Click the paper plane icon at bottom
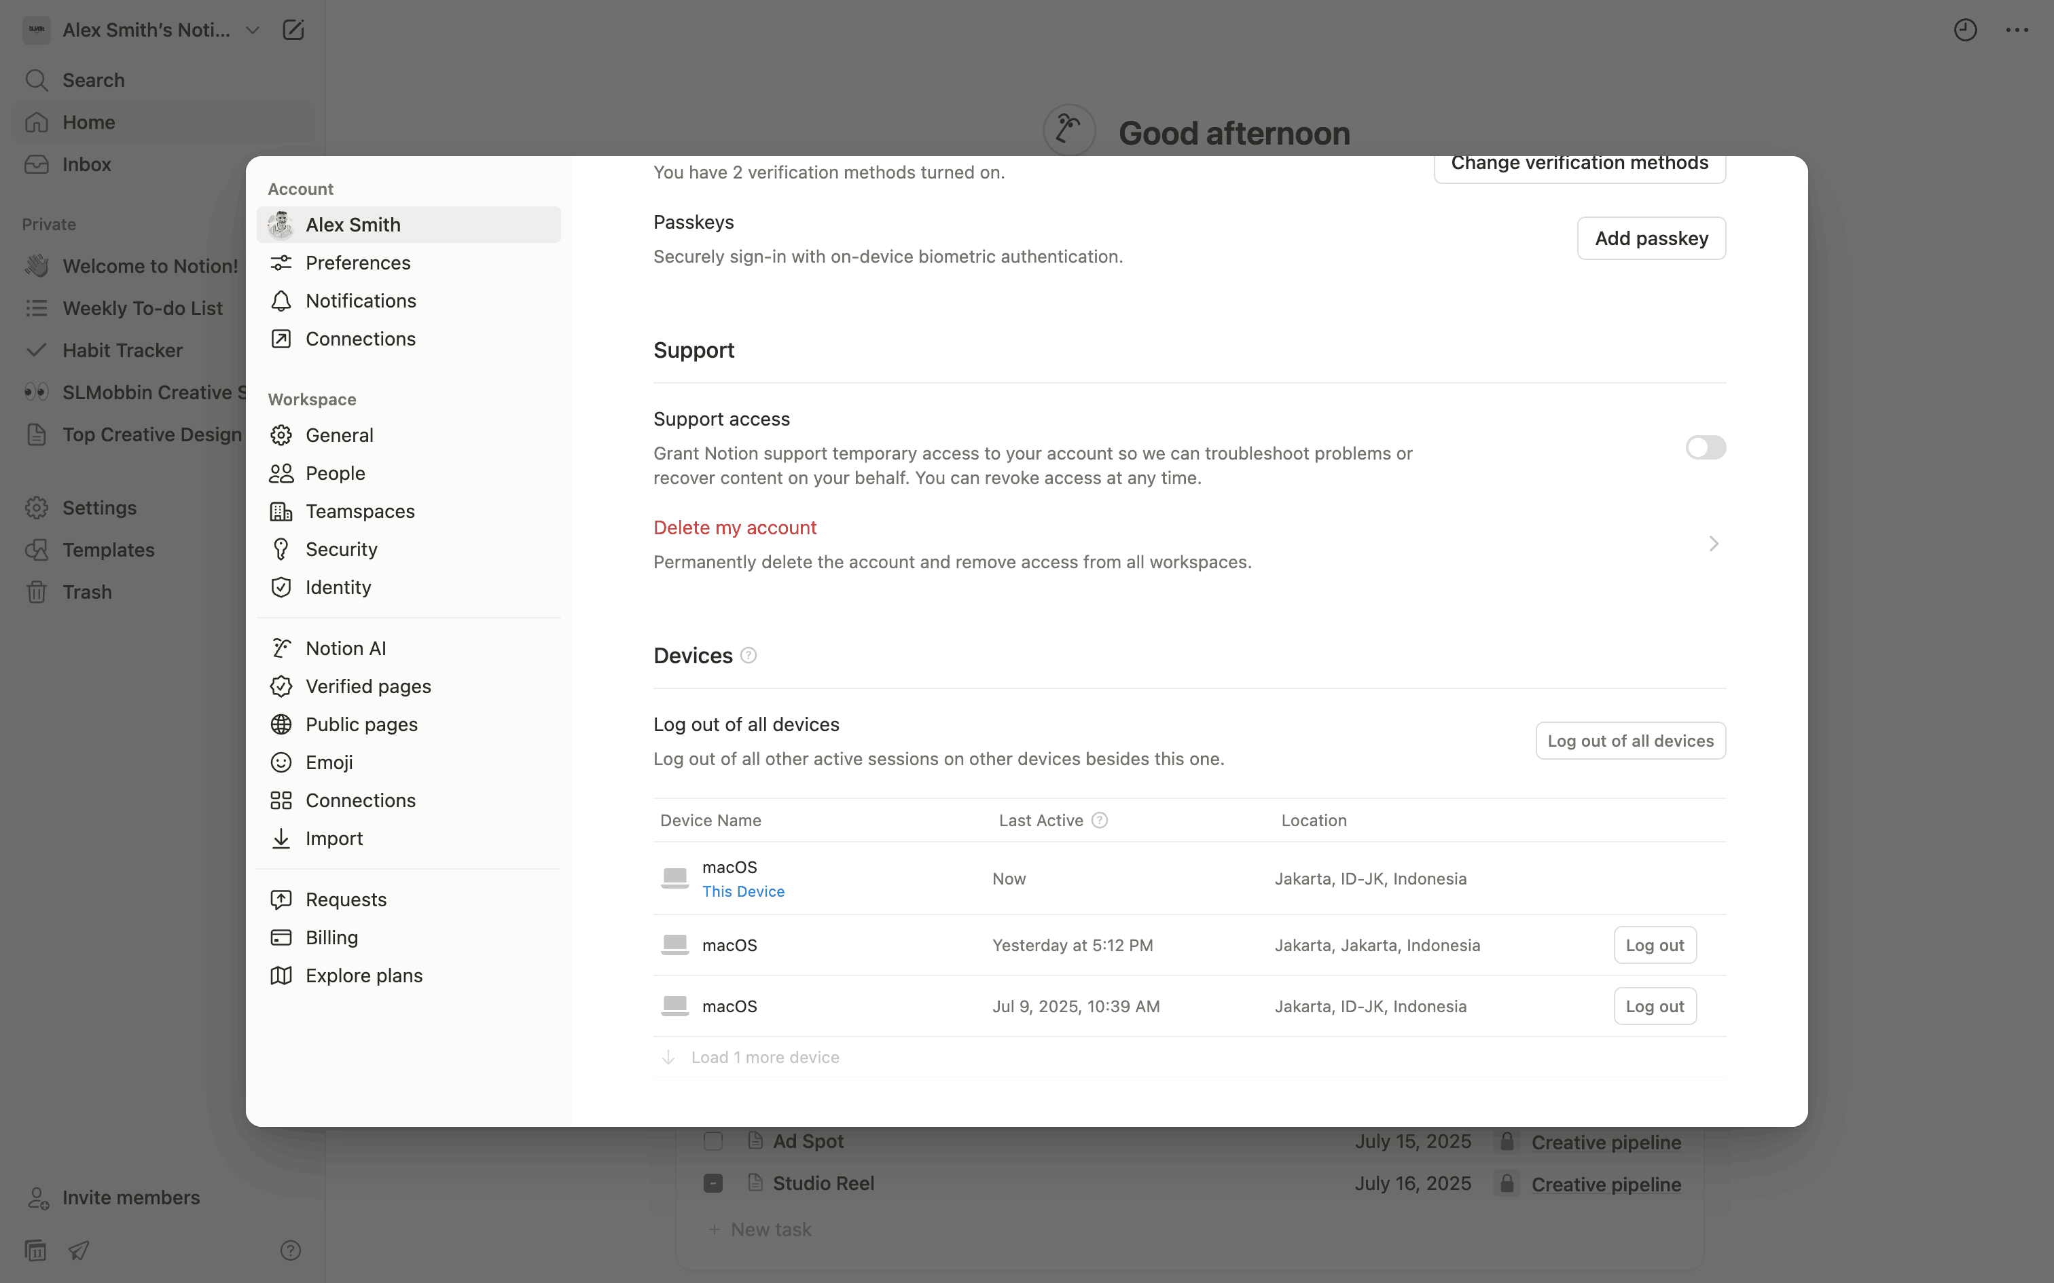This screenshot has height=1283, width=2054. [x=79, y=1250]
